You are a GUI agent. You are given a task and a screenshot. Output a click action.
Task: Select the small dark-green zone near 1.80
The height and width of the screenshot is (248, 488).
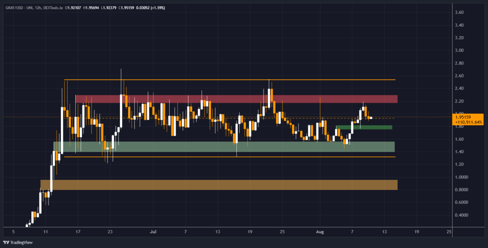(364, 127)
